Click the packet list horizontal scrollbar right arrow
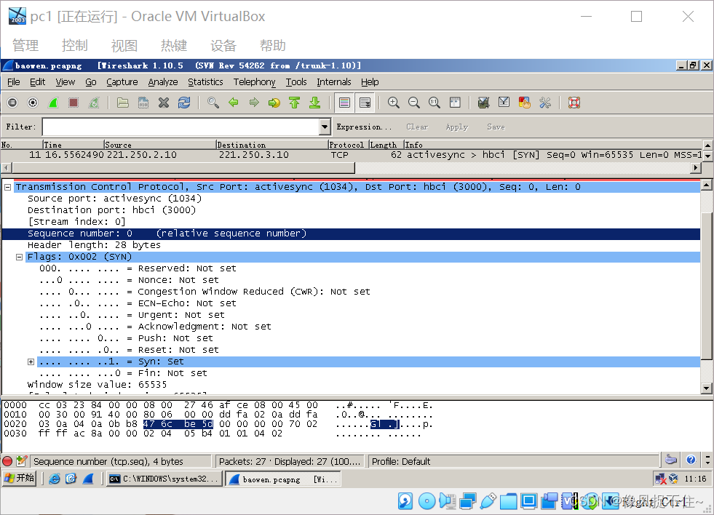The width and height of the screenshot is (714, 515). (x=695, y=168)
